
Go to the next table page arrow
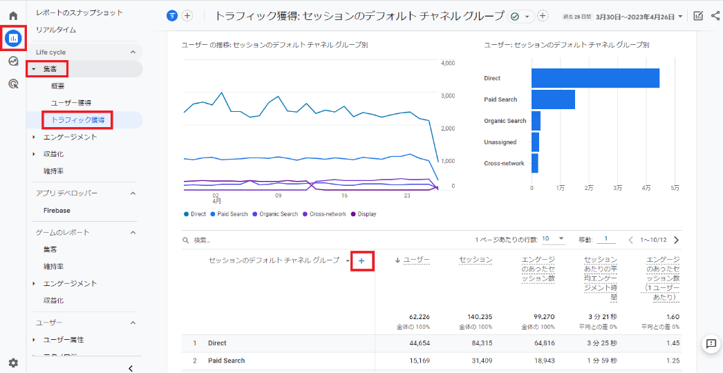[x=677, y=240]
